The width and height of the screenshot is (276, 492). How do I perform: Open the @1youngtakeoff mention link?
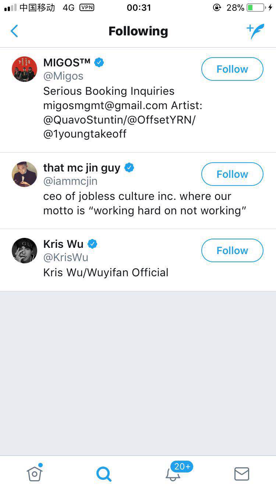pos(85,134)
